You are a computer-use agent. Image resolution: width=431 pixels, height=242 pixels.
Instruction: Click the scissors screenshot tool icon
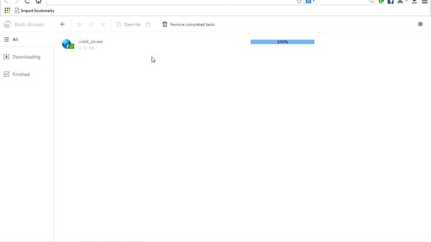coord(400,1)
